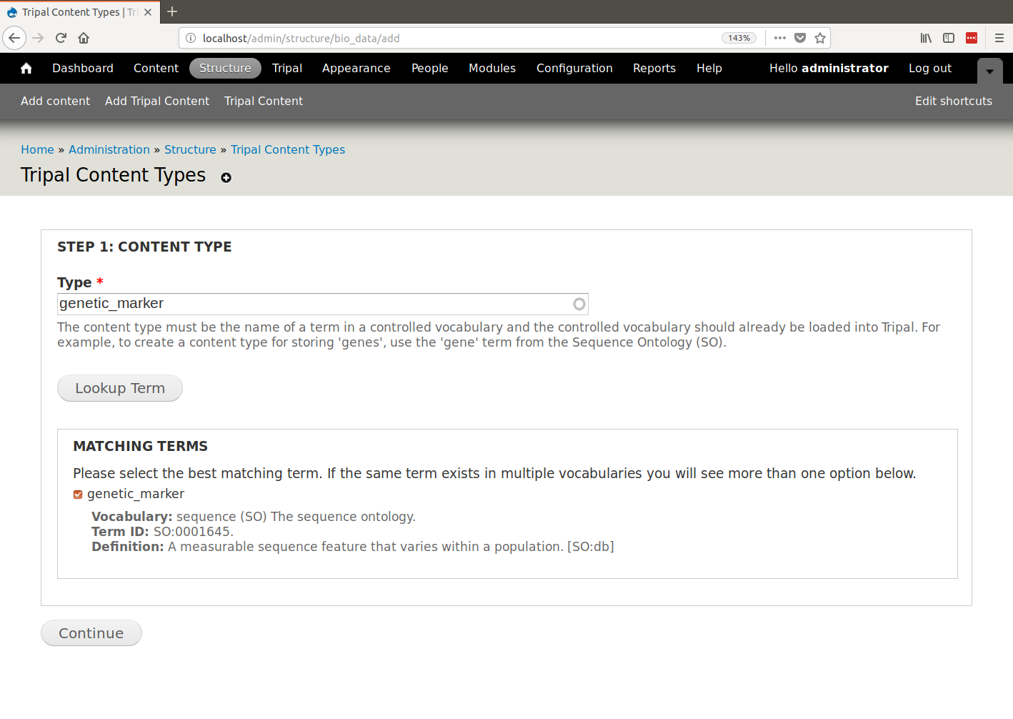Open a new browser tab with plus
The width and height of the screenshot is (1013, 719).
click(172, 11)
